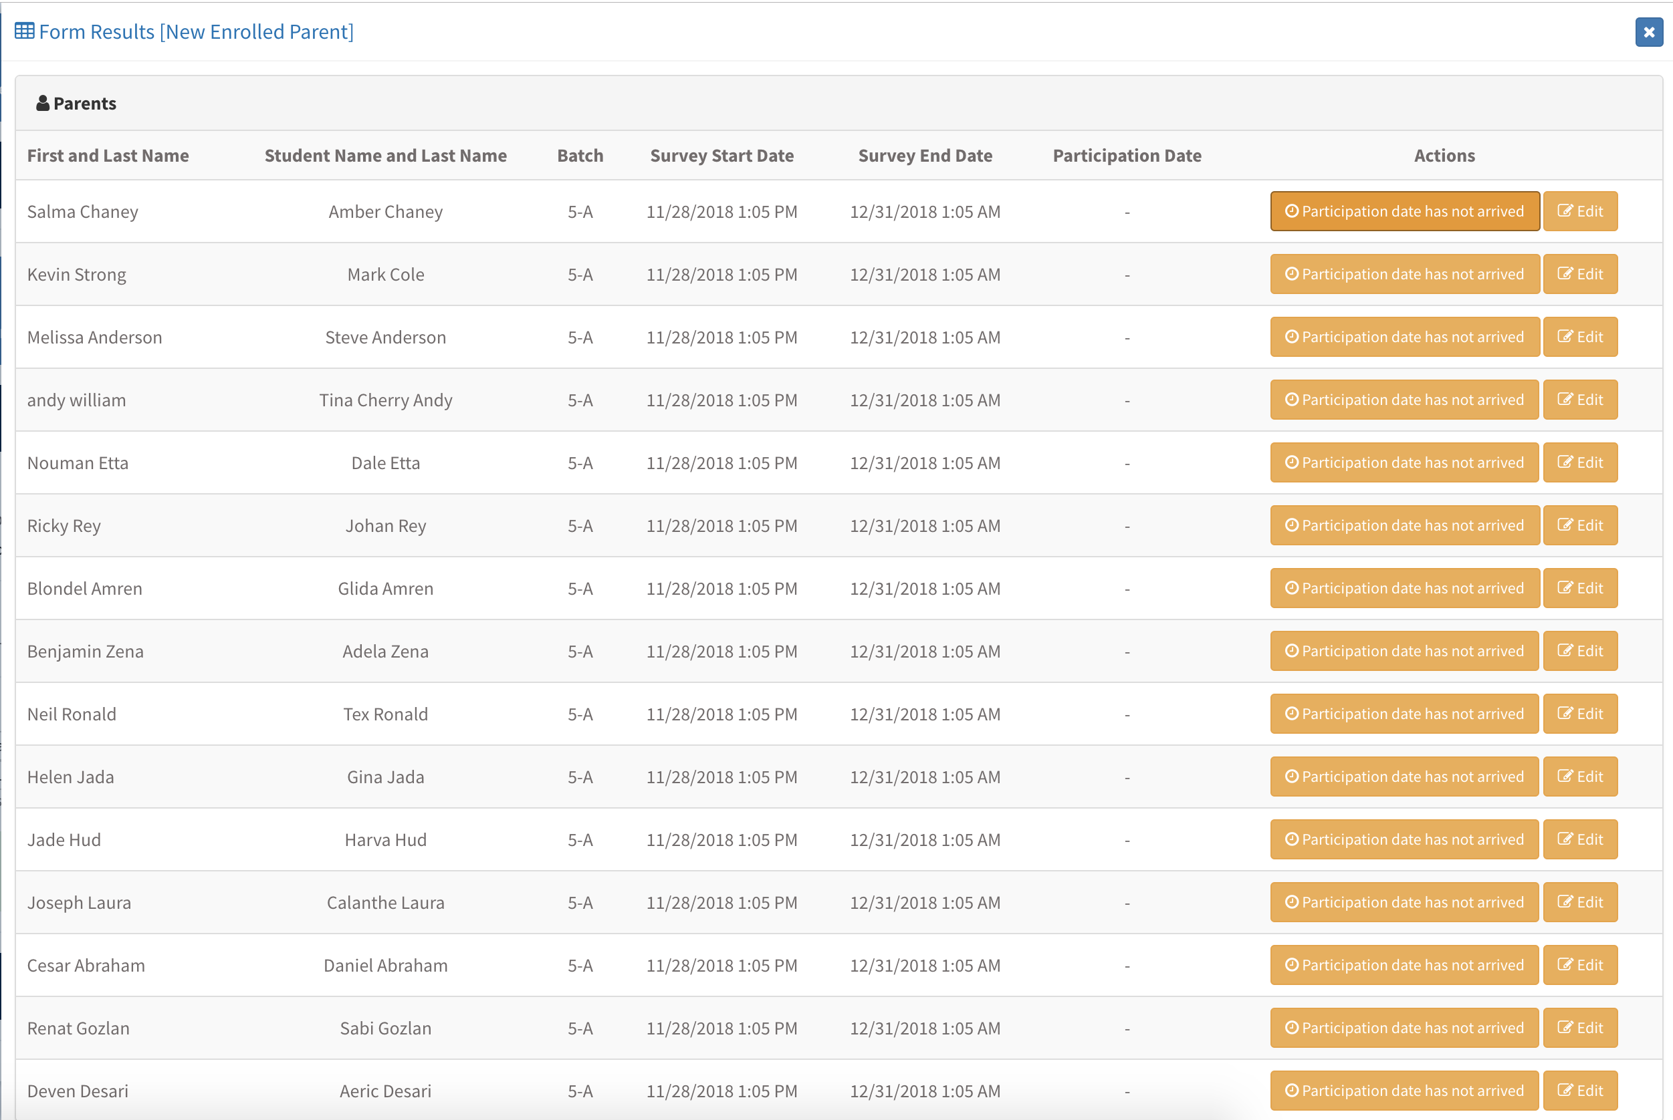Open Edit for Cesar Abraham
The height and width of the screenshot is (1120, 1673).
1580,966
